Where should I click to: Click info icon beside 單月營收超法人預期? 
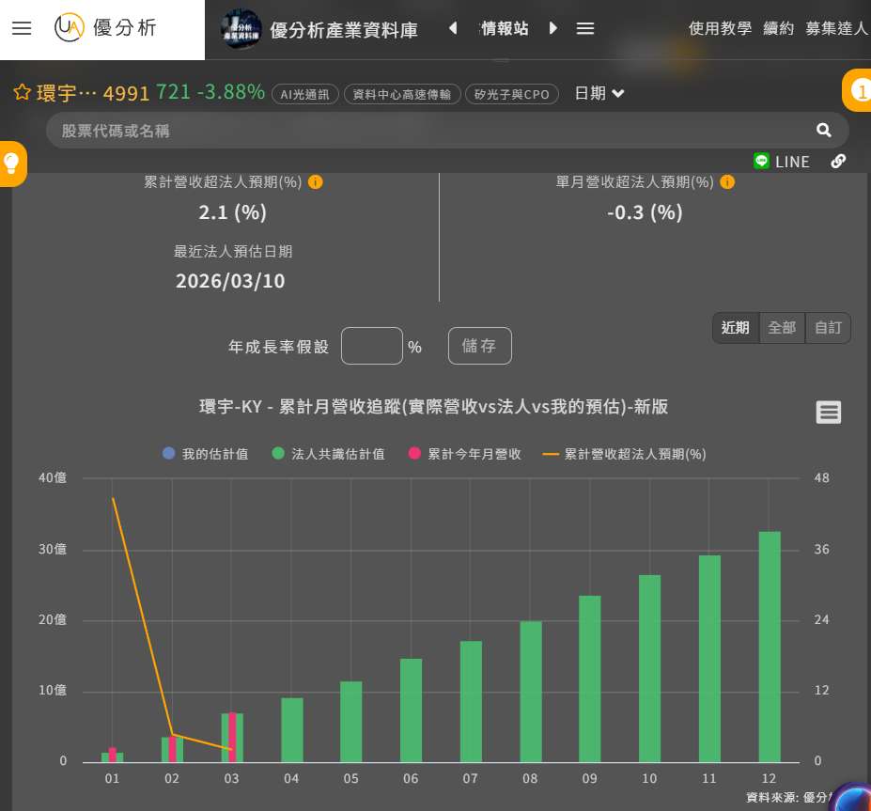pos(727,182)
